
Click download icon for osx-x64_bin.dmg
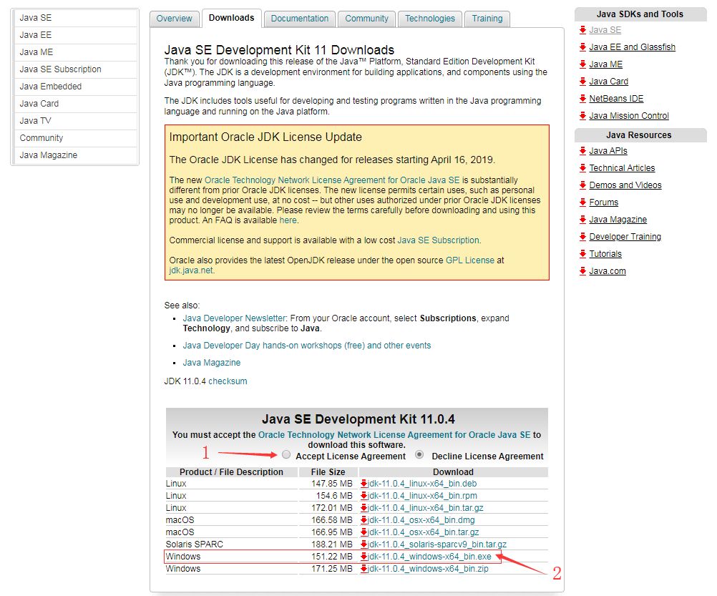364,520
